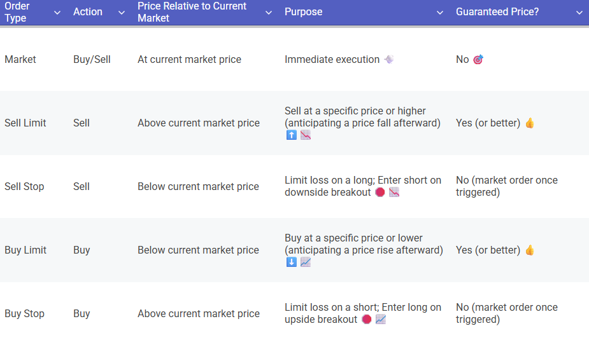
Task: Click the target emoji in the Market row
Action: point(478,60)
